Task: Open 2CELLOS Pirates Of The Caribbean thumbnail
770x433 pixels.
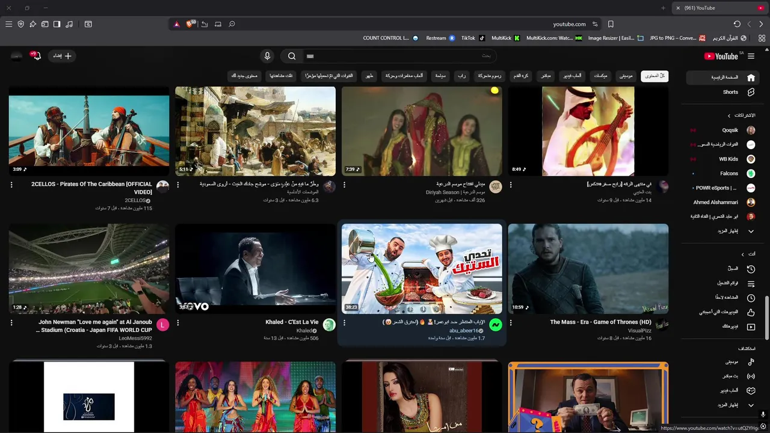Action: click(x=89, y=131)
